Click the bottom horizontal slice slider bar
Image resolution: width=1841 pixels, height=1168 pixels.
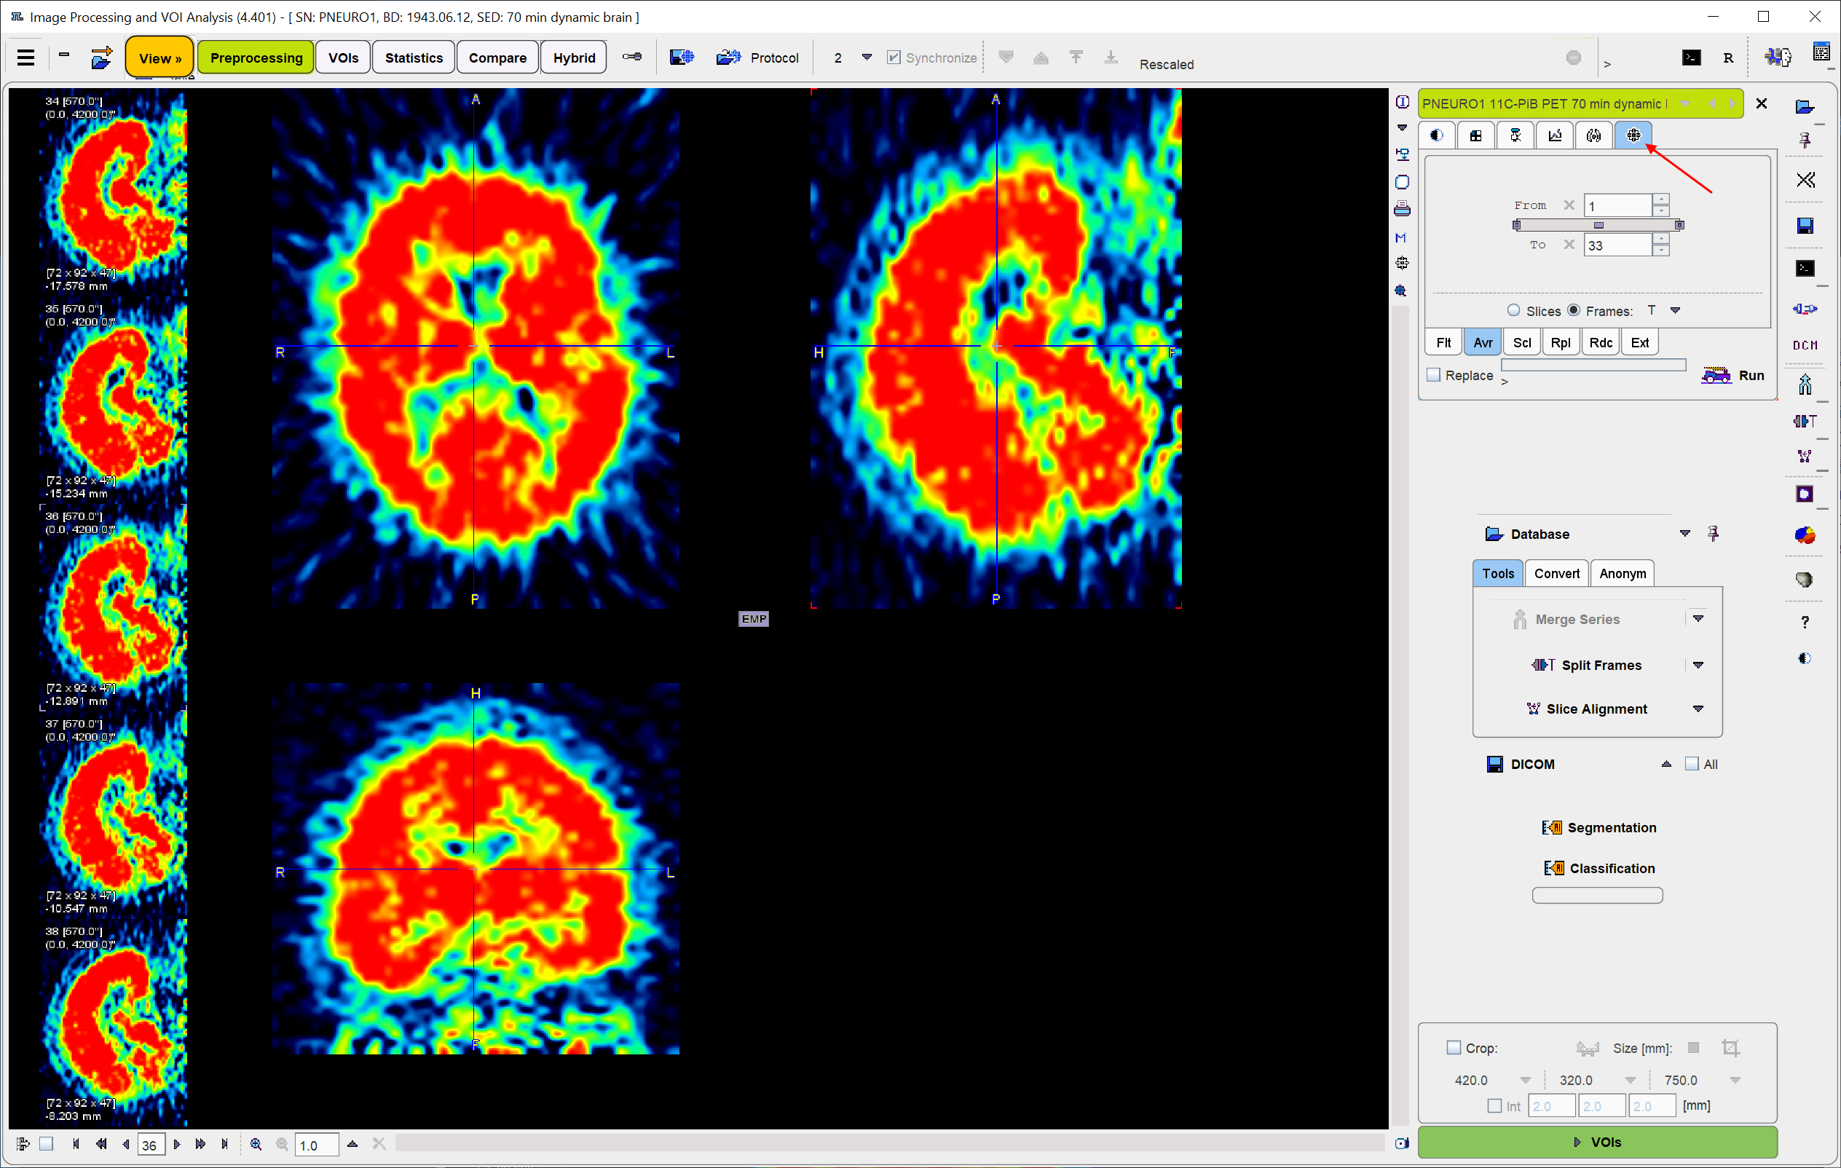[x=889, y=1143]
